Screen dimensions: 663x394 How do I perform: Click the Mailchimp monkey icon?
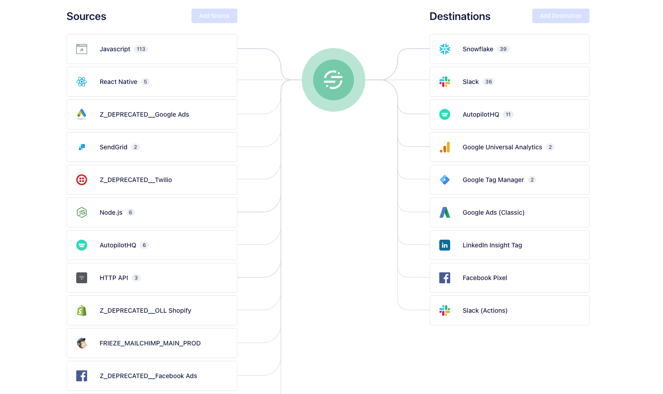(82, 343)
